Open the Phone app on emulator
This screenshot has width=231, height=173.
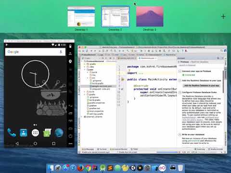[x=12, y=133]
